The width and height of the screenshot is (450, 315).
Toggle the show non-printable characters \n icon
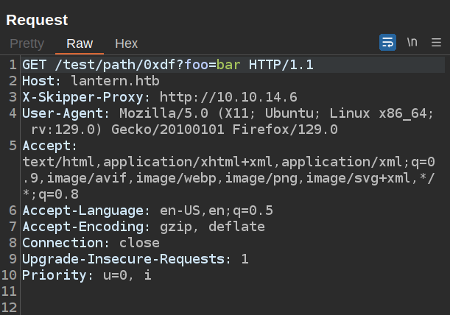point(412,43)
